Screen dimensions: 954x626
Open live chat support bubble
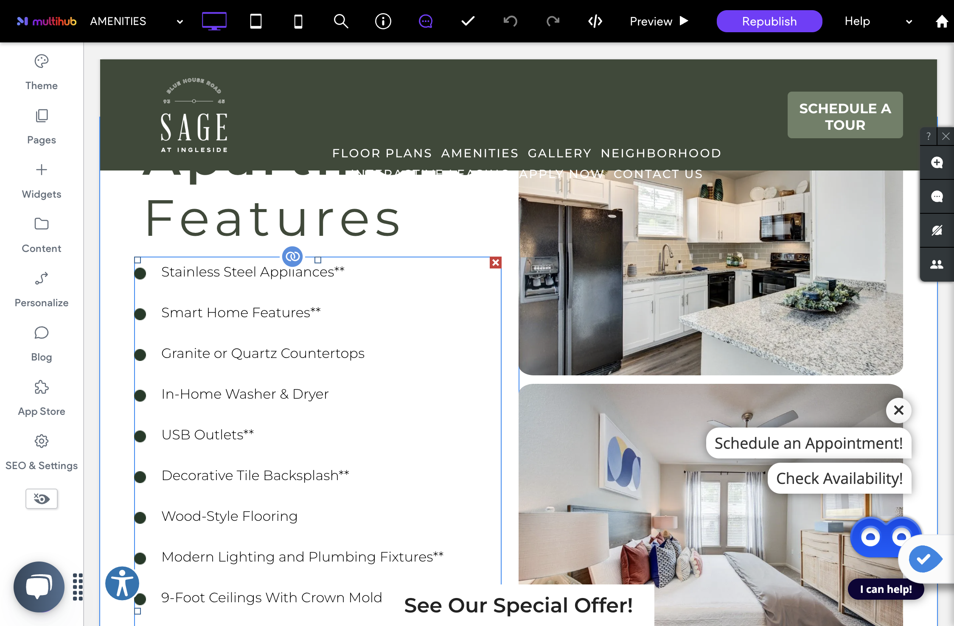tap(39, 587)
